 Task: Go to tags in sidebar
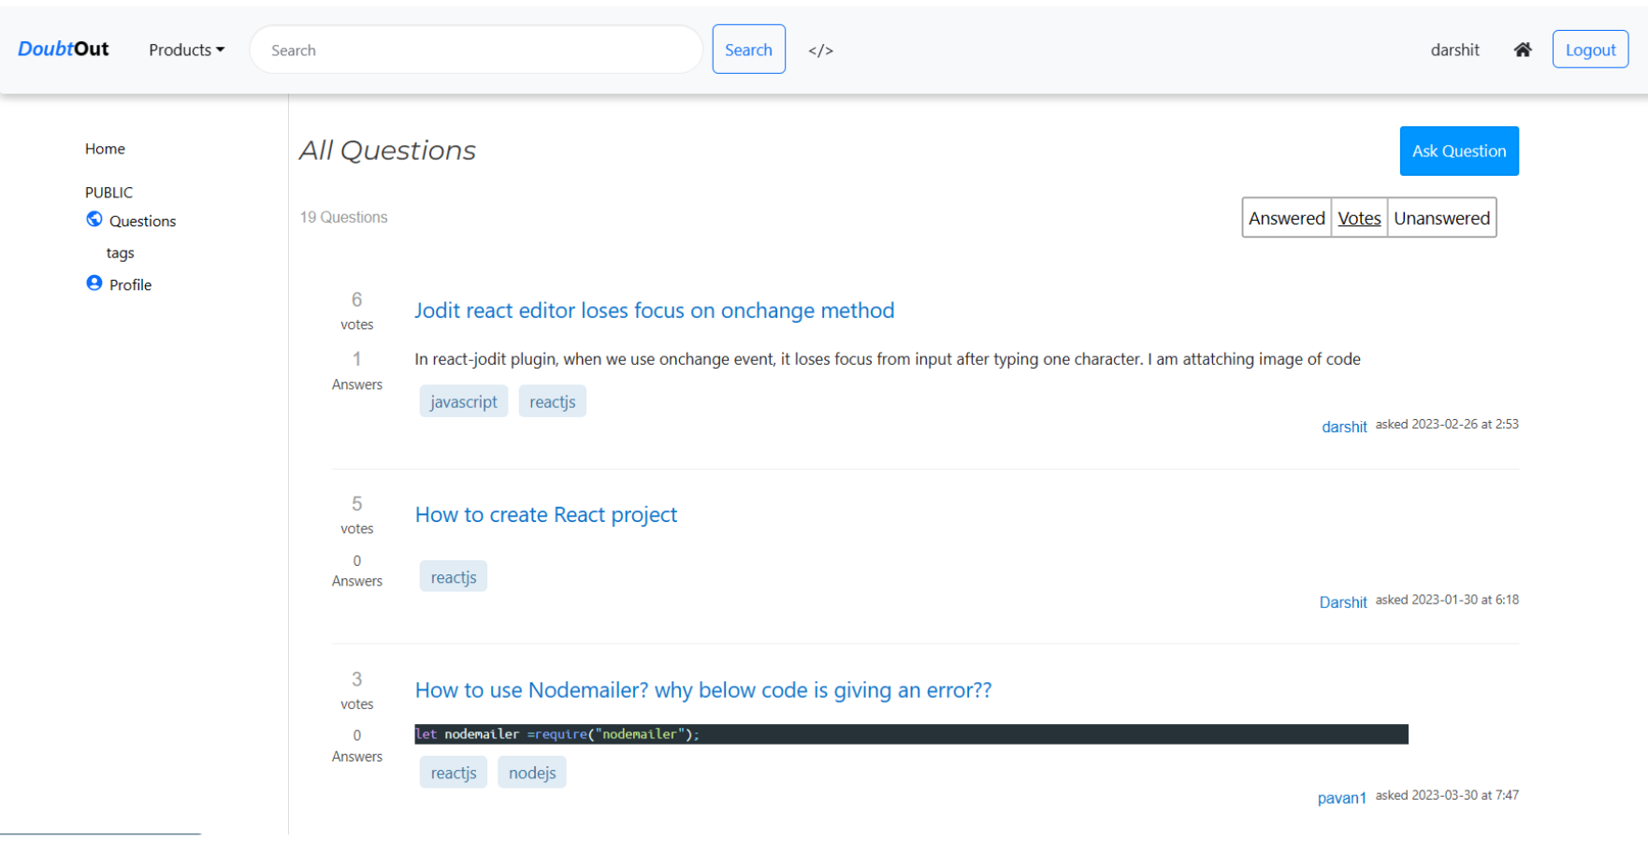120,253
